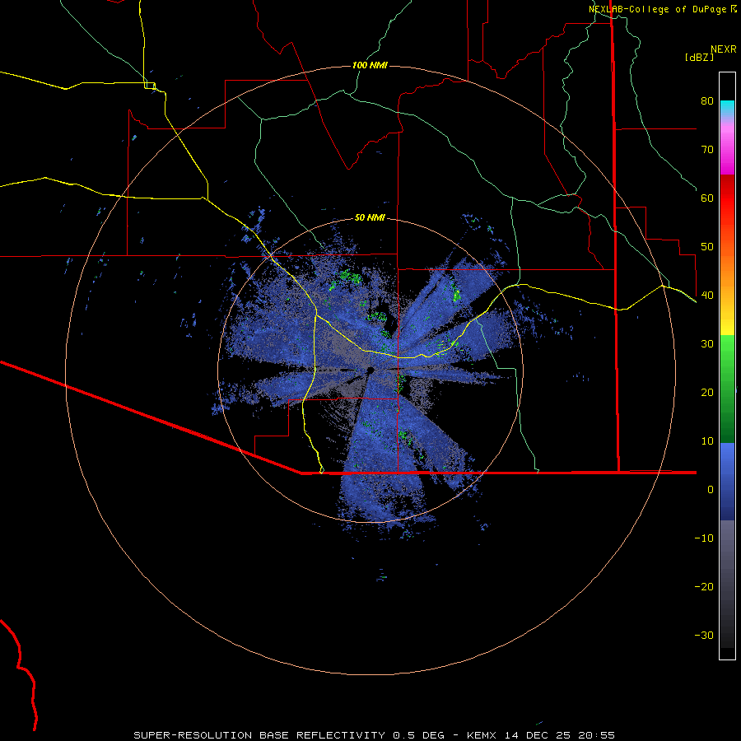The width and height of the screenshot is (741, 741).
Task: Click the 40 dBZ scale label
Action: tap(707, 296)
